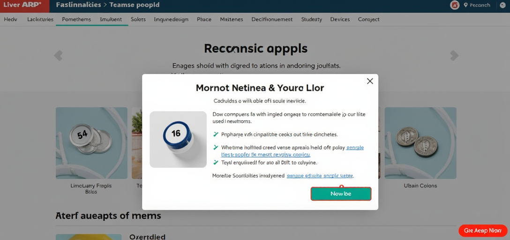Follow the blue link after Moretle Soartilbities
This screenshot has width=510, height=240.
click(x=320, y=176)
